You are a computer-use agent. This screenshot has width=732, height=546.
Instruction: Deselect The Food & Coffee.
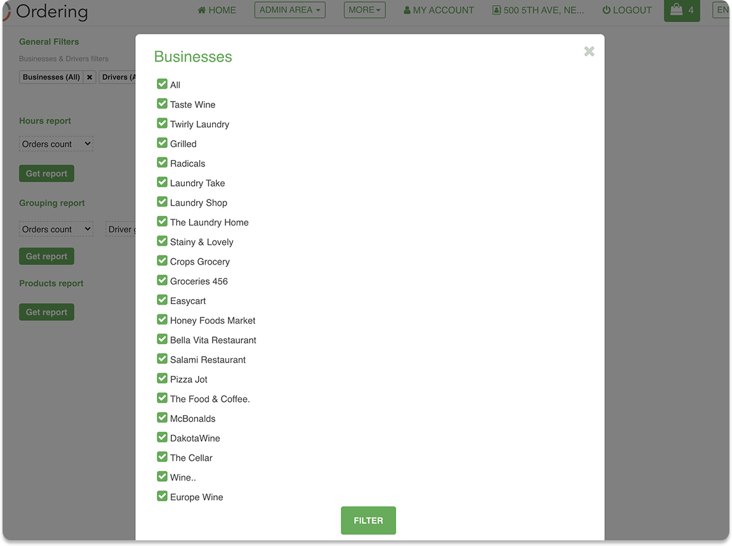click(162, 397)
